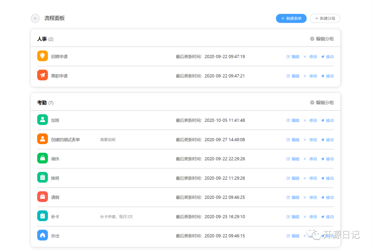The image size is (372, 251).
Task: Click the orange lightbulb icon for 招聘申请
Action: click(x=42, y=56)
